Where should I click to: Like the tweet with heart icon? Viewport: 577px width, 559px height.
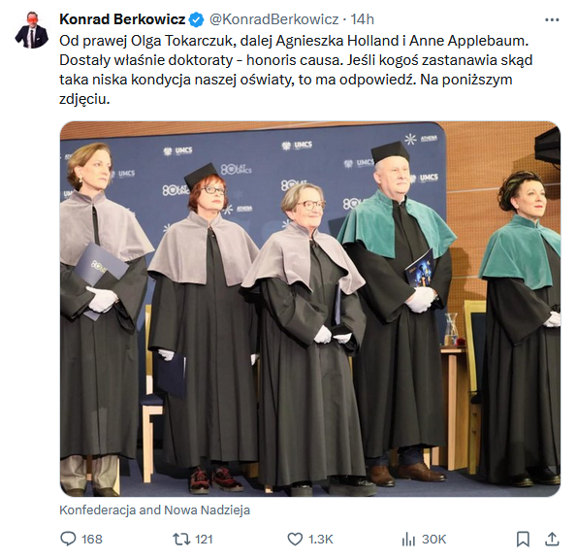coord(295,540)
